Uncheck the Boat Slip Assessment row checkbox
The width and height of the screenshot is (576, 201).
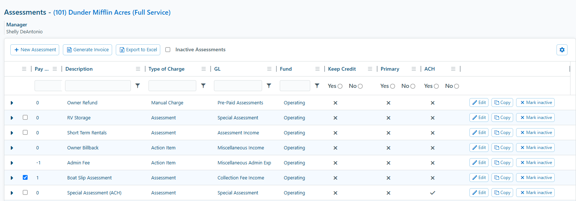click(25, 178)
